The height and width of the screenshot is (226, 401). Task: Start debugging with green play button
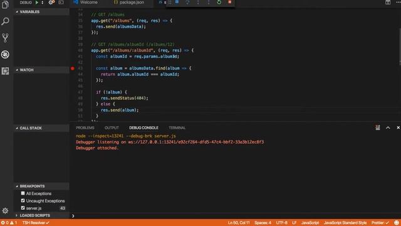36,3
